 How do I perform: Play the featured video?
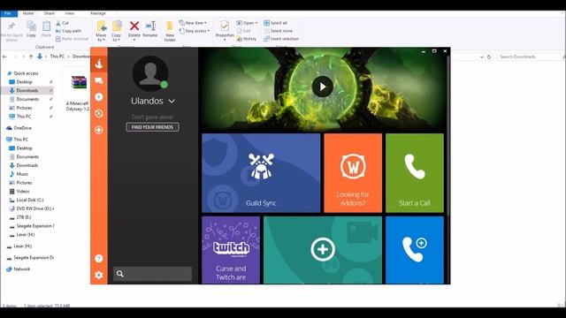pos(322,87)
